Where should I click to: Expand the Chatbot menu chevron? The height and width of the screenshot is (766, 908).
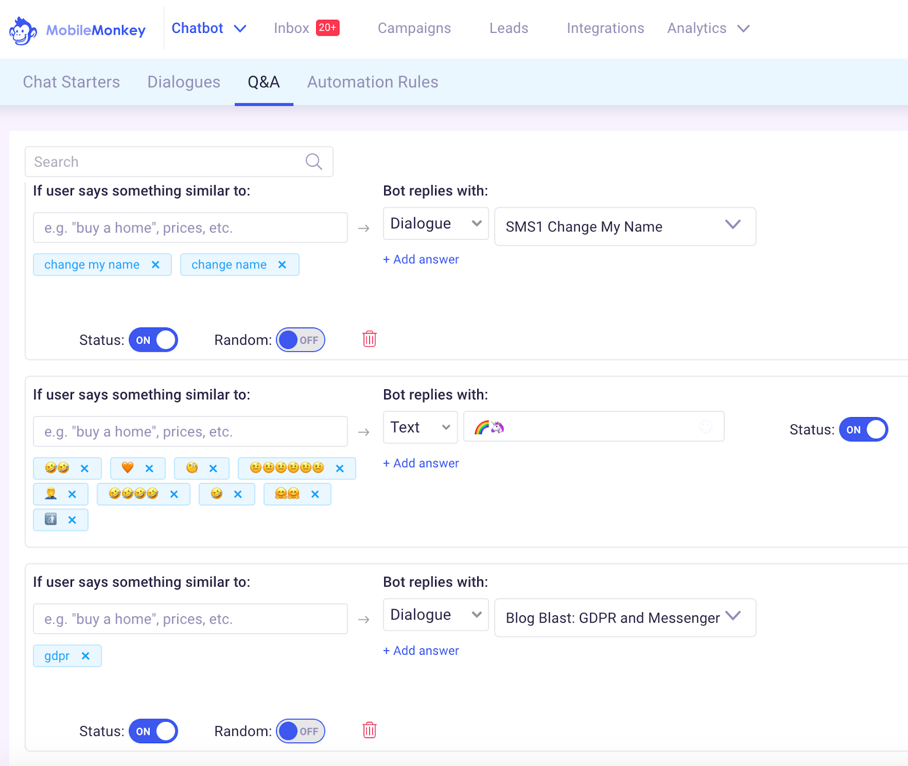click(x=240, y=28)
